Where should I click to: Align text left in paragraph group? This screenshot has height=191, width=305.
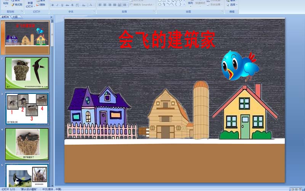(100, 5)
